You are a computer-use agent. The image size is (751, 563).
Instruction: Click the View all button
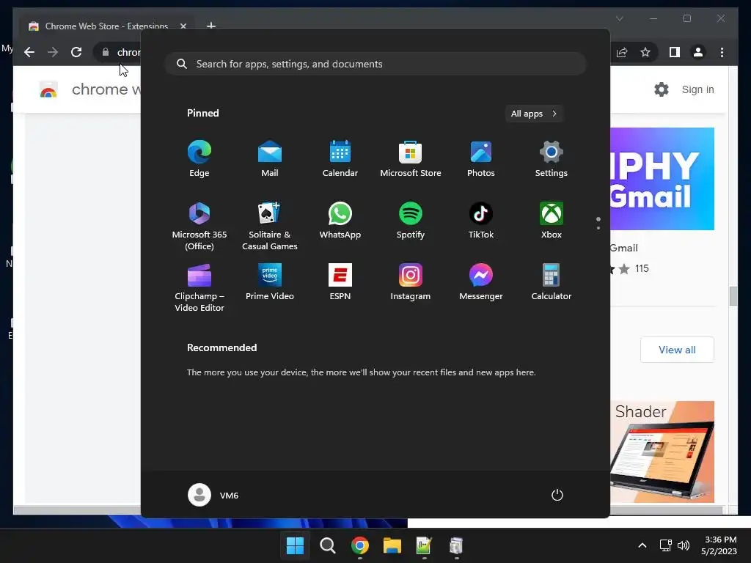pyautogui.click(x=677, y=350)
